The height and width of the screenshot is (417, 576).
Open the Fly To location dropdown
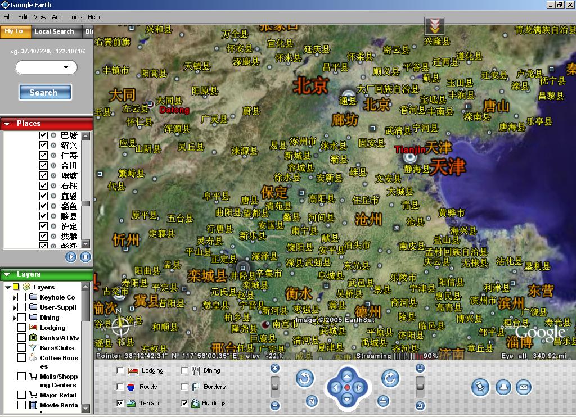click(x=46, y=67)
